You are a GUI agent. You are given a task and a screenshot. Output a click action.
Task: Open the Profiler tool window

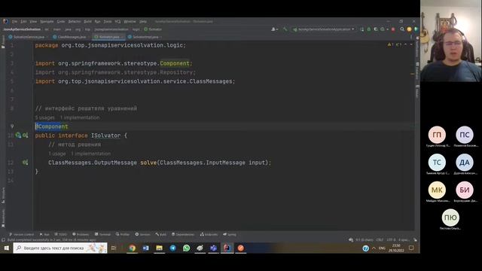click(x=123, y=234)
